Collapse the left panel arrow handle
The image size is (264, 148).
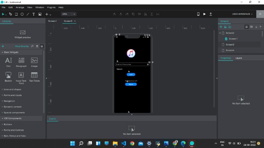[46, 78]
